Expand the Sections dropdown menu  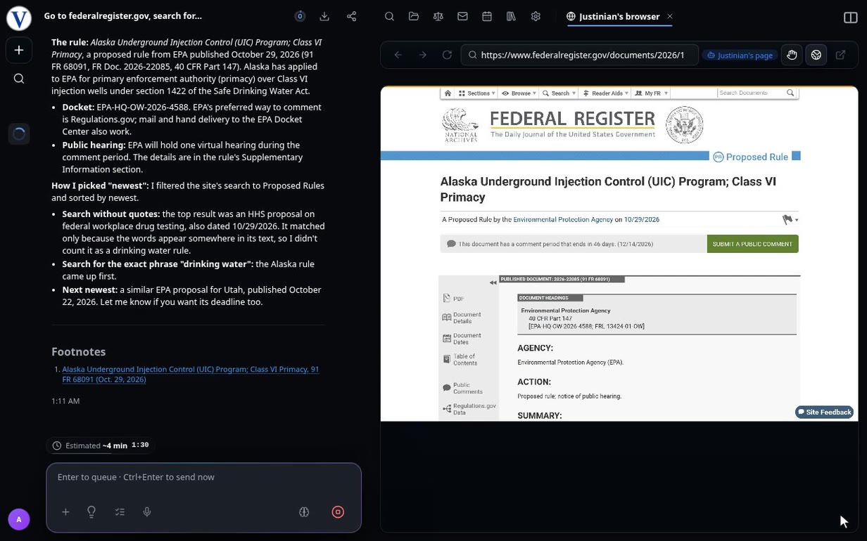(478, 93)
